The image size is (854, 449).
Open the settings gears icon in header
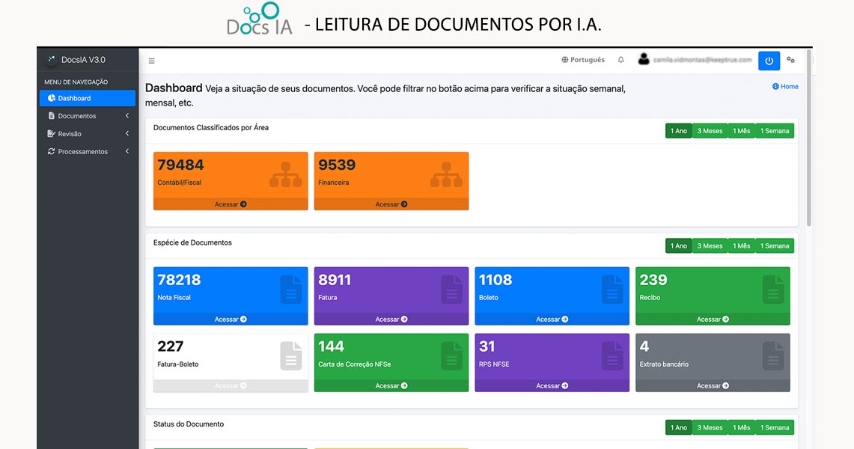[790, 60]
